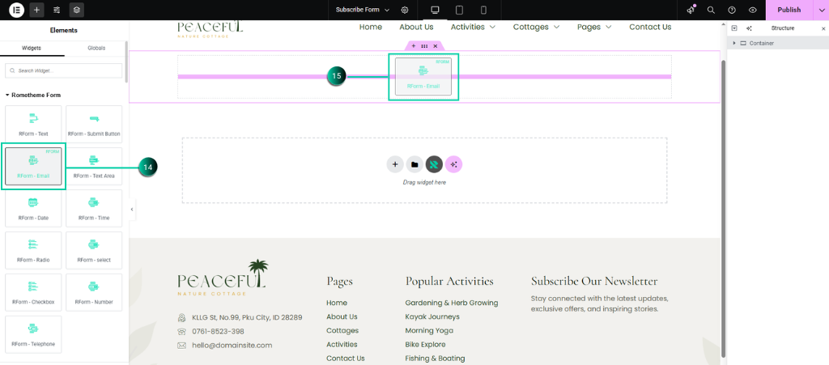Open Rometheme templates icon in canvas
The image size is (829, 365).
click(x=434, y=164)
